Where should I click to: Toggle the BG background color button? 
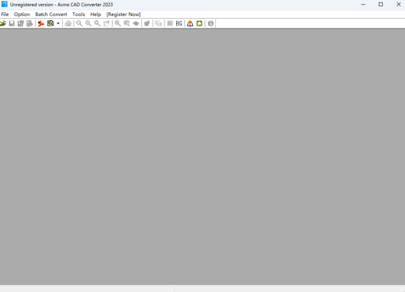(179, 24)
